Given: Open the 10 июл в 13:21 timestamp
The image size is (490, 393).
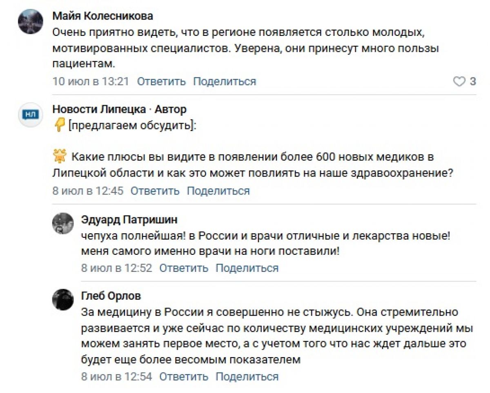Looking at the screenshot, I should click(91, 82).
